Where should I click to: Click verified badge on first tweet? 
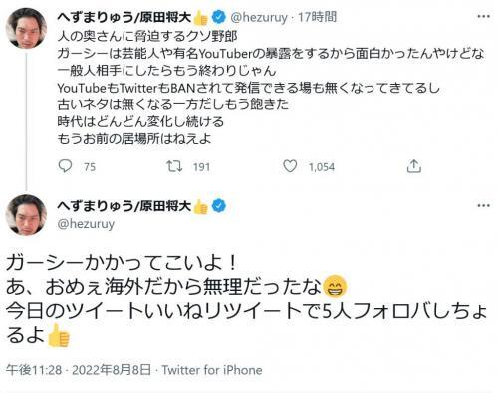219,17
